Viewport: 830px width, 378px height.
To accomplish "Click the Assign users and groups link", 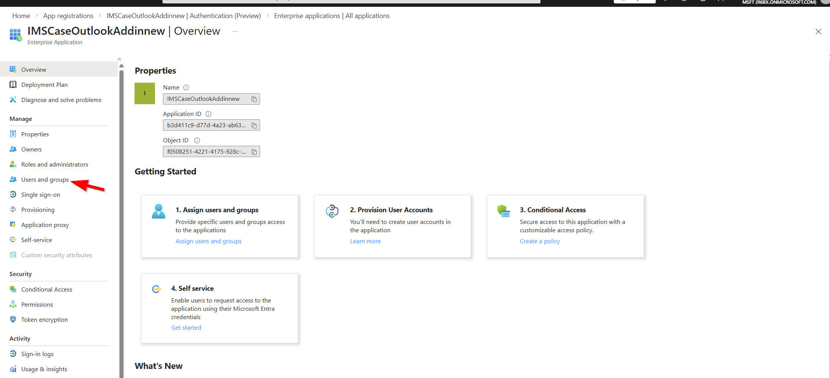I will 208,241.
